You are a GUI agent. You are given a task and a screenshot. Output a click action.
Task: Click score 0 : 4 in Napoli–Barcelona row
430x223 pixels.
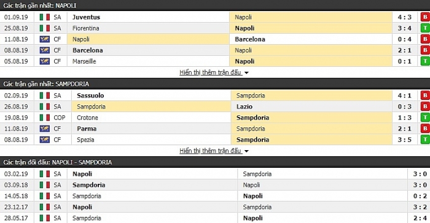point(405,39)
